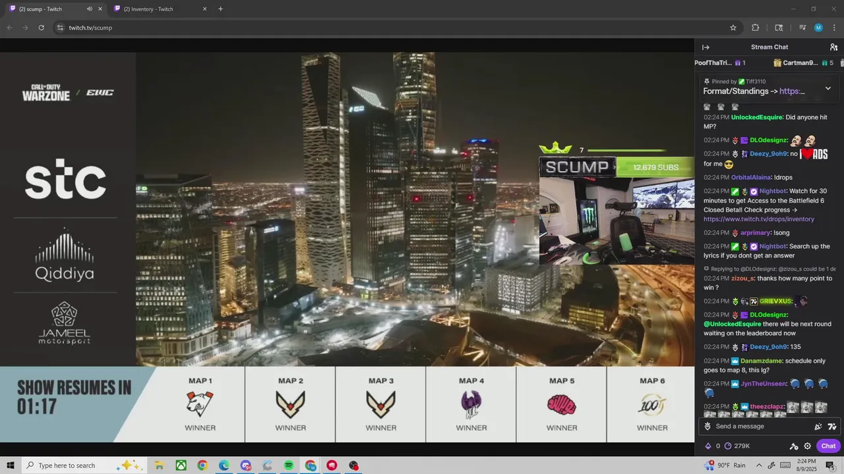Open channel points balance 279K

737,446
